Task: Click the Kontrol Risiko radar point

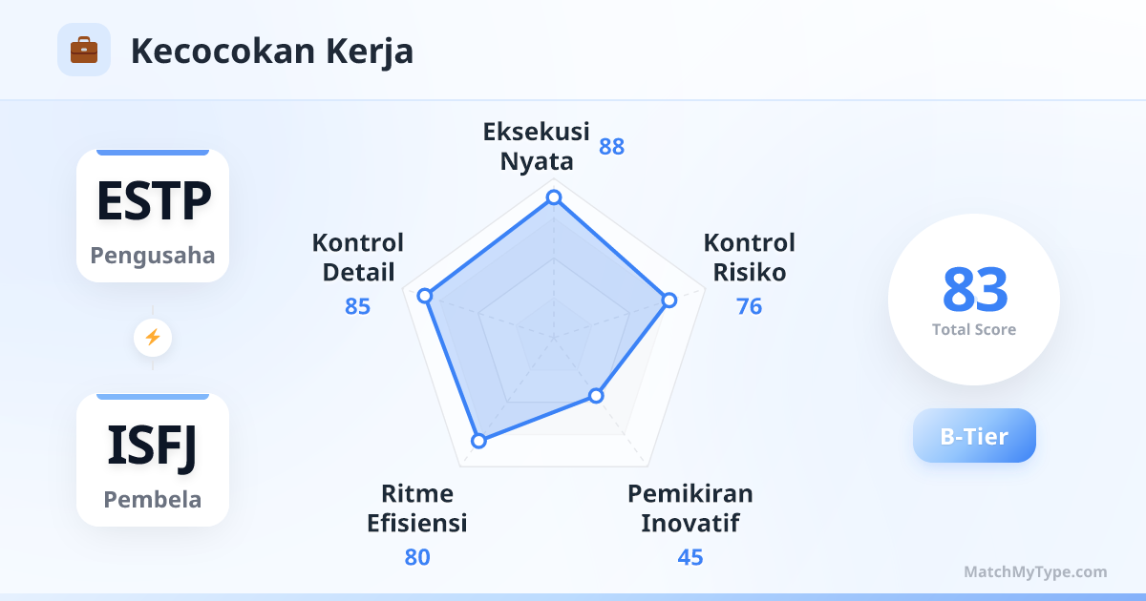Action: [669, 300]
